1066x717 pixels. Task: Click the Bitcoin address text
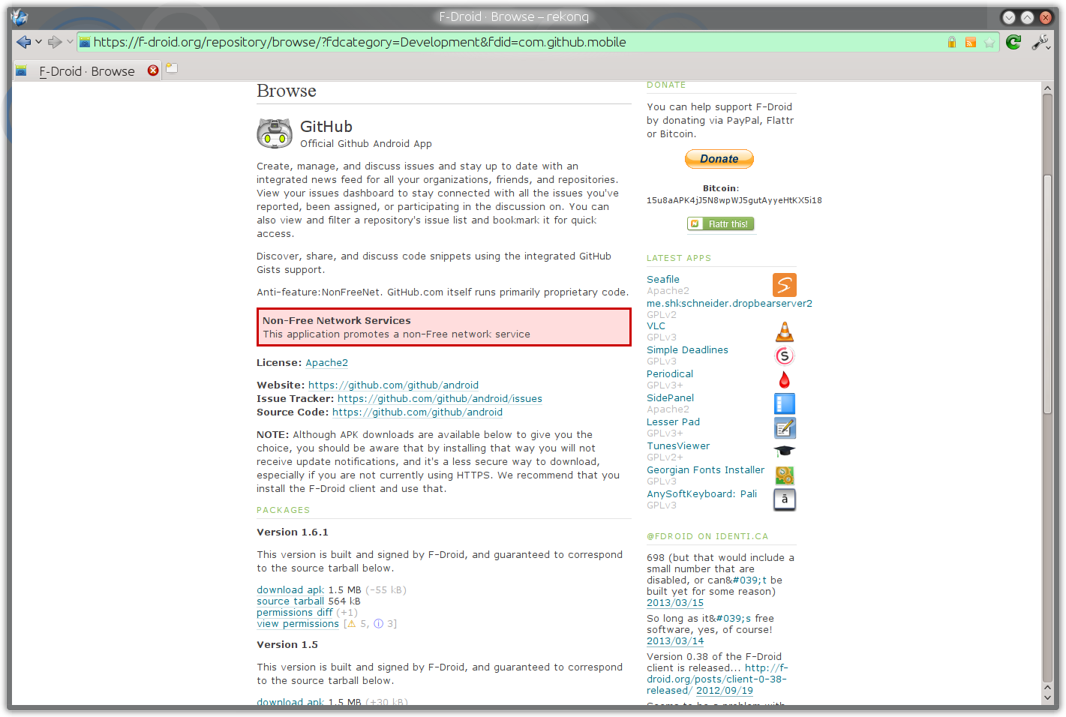click(734, 201)
